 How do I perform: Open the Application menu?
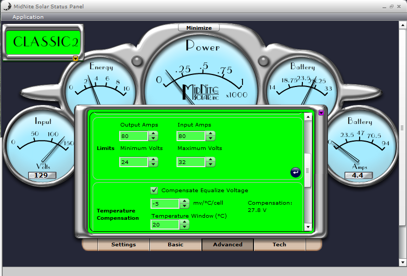coord(28,17)
